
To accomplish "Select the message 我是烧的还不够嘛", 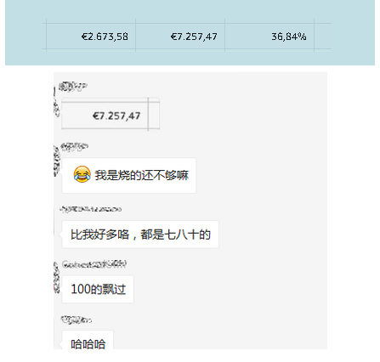I will click(x=129, y=175).
